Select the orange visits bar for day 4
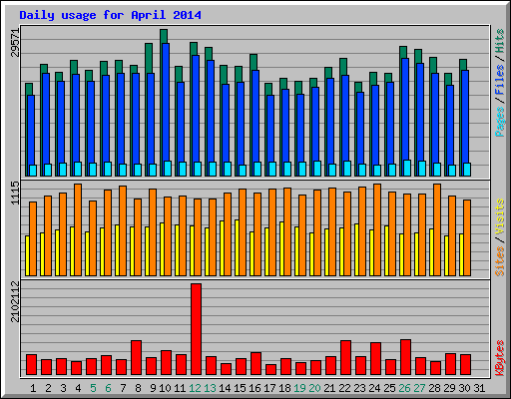The image size is (511, 399). pyautogui.click(x=78, y=229)
